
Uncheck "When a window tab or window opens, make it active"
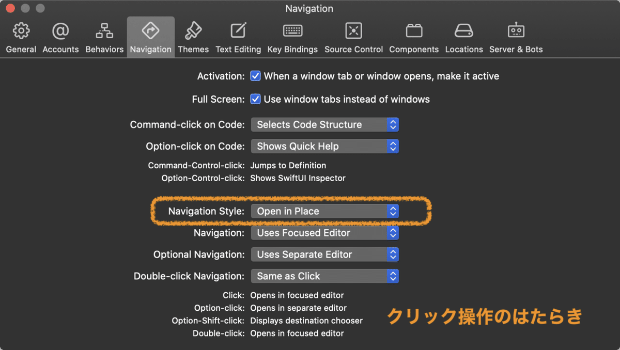pyautogui.click(x=255, y=76)
